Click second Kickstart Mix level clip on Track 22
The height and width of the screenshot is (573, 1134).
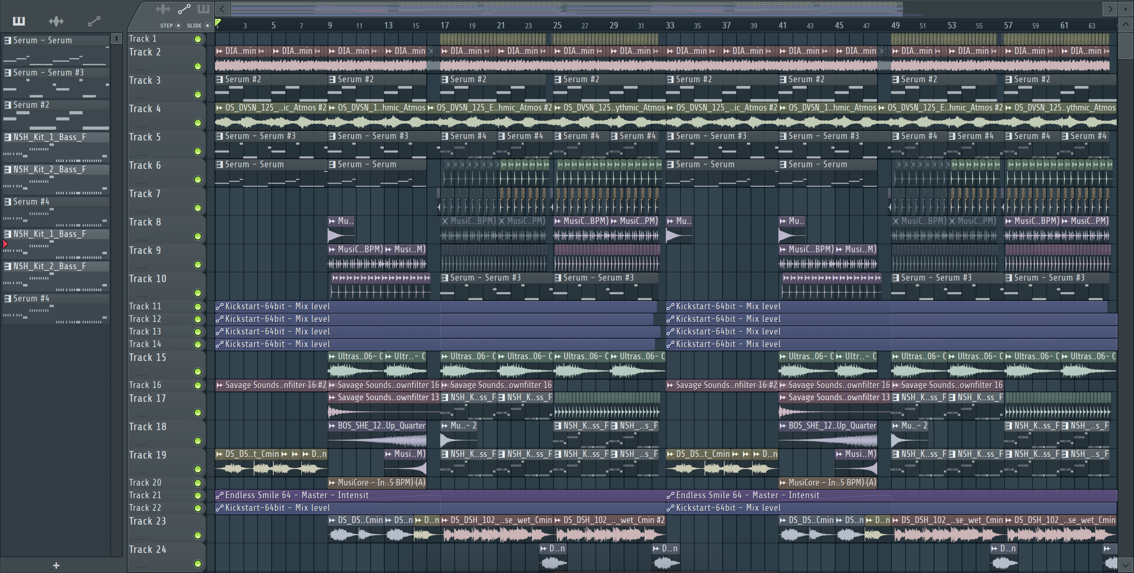tap(891, 508)
